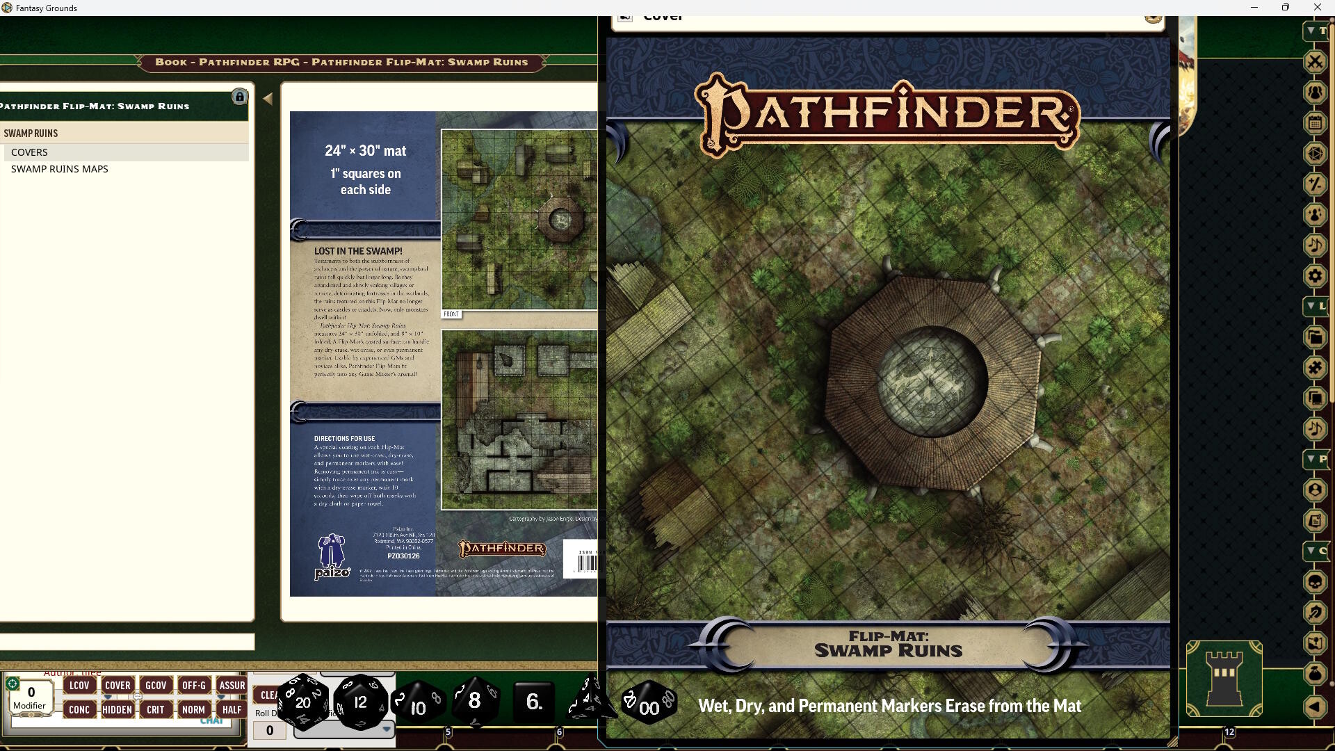Collapse the P section in sidebar
The width and height of the screenshot is (1335, 751).
1316,459
